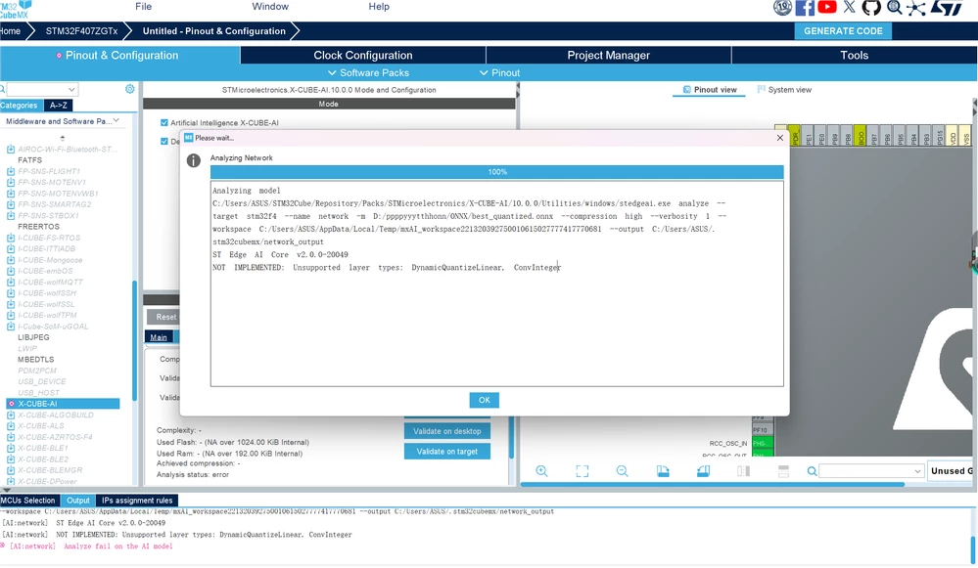Open the Help menu

pyautogui.click(x=379, y=6)
